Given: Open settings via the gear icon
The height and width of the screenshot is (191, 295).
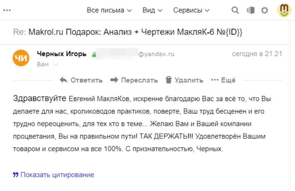Looking at the screenshot, I should pyautogui.click(x=264, y=10).
